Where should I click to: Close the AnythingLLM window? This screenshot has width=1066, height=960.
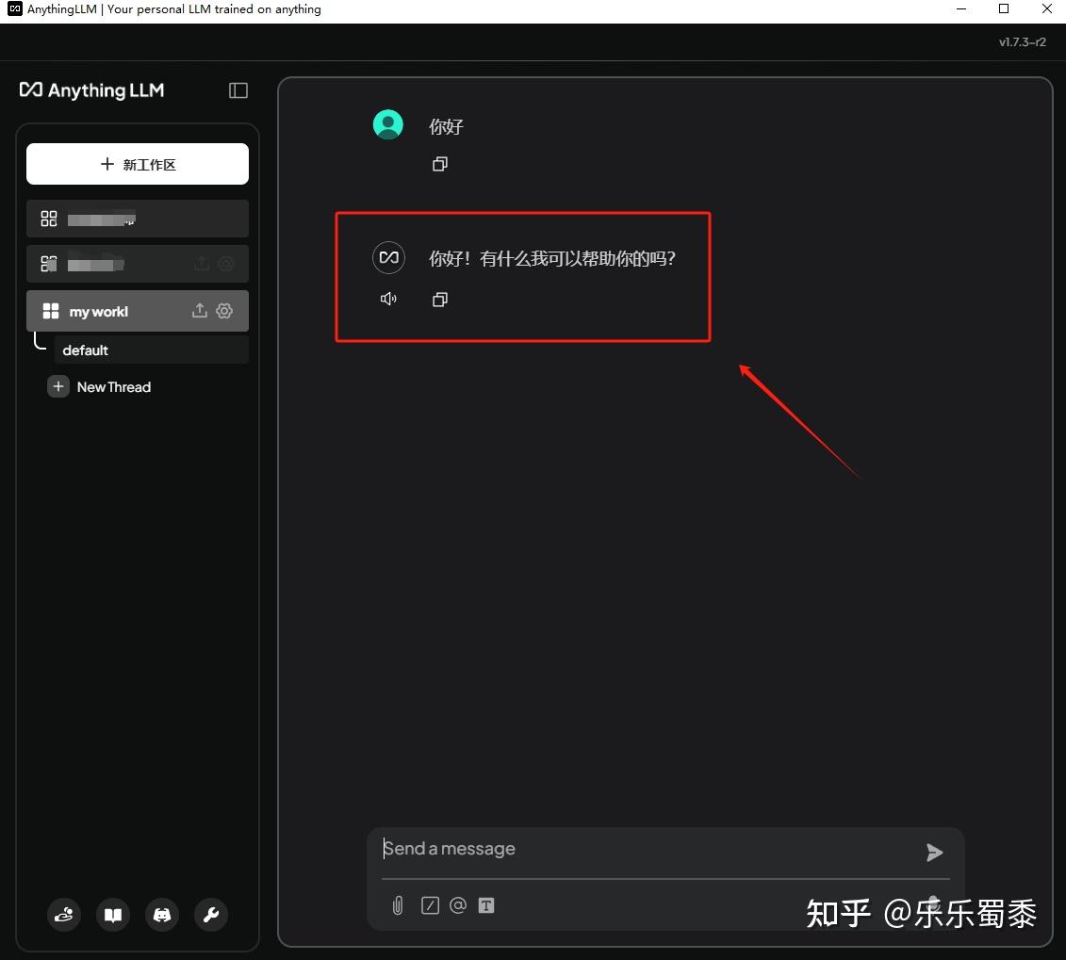pyautogui.click(x=1047, y=8)
